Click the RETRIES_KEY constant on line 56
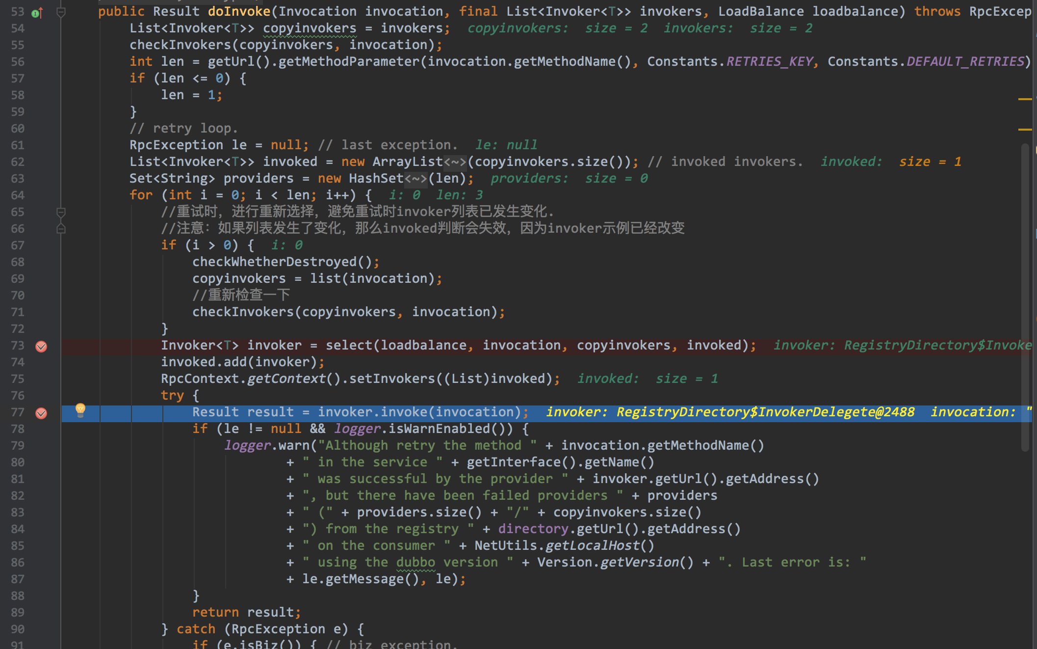 (x=769, y=62)
